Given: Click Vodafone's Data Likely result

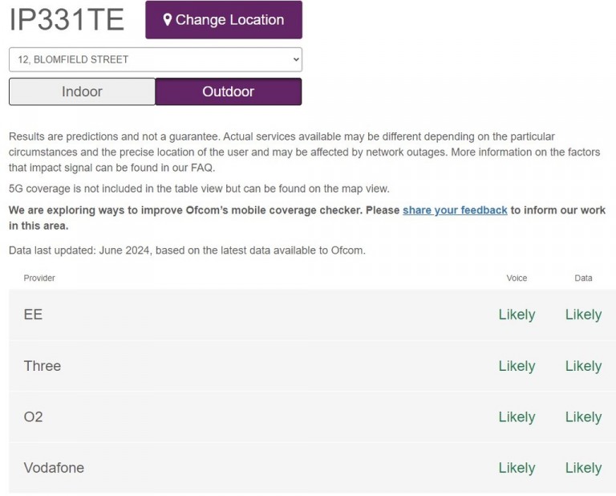Looking at the screenshot, I should click(583, 468).
